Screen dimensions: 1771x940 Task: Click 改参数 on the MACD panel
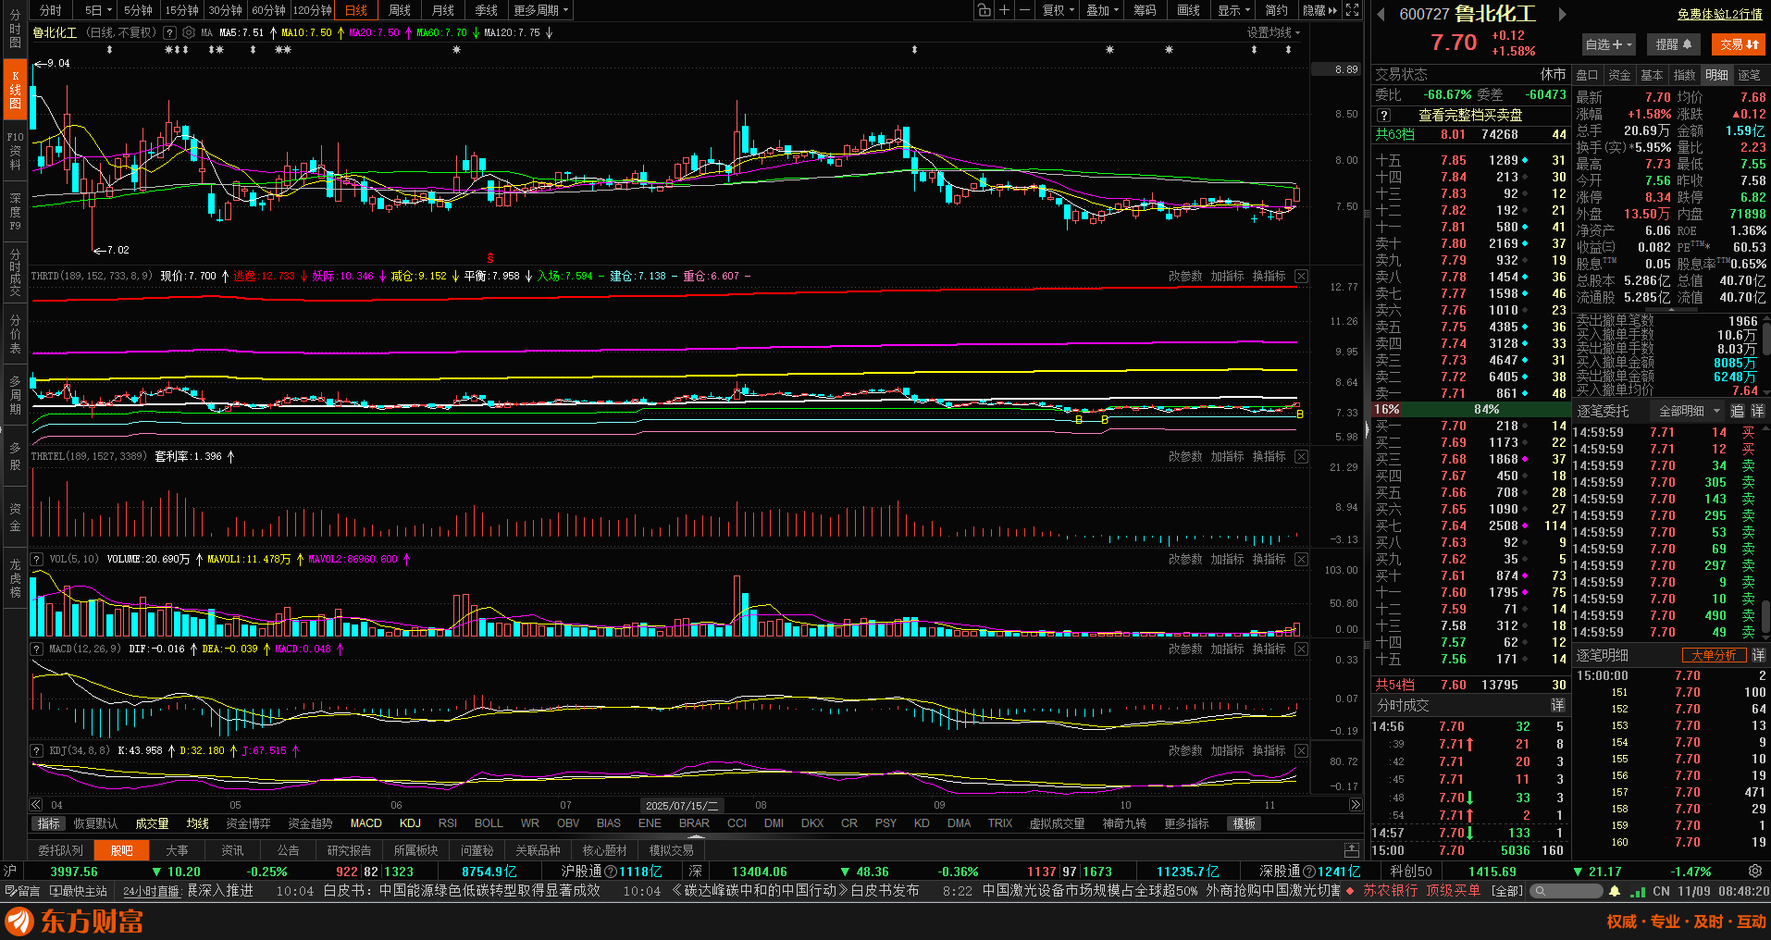click(1185, 649)
